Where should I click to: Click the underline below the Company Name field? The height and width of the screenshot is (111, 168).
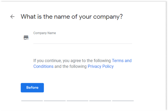tap(83, 44)
